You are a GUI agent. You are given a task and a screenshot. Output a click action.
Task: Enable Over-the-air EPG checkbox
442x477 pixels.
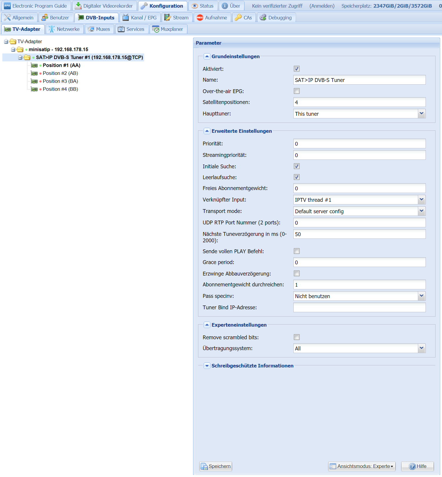coord(297,91)
